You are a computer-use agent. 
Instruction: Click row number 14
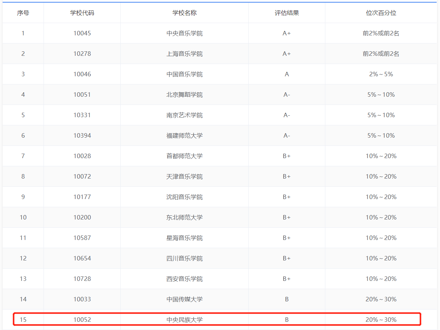[23, 299]
